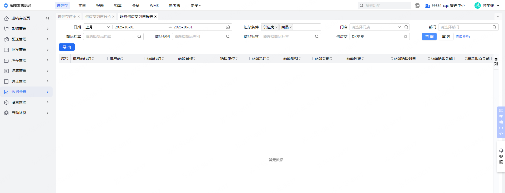This screenshot has width=505, height=193.
Task: Sort by 商品条码 column
Action: tap(268, 58)
